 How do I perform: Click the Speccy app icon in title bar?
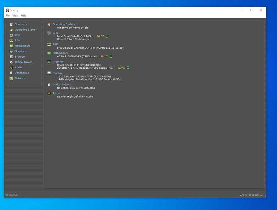pos(8,10)
